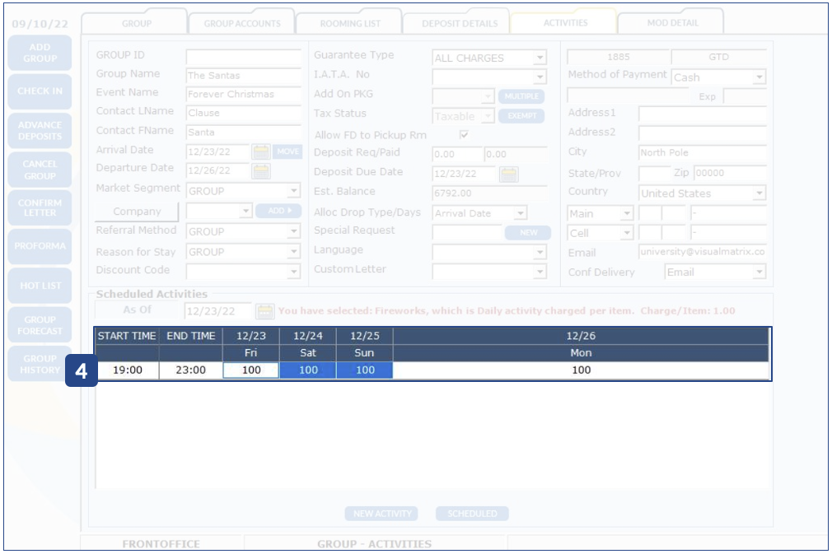Expand the Country dropdown list
The height and width of the screenshot is (554, 832).
[x=759, y=193]
